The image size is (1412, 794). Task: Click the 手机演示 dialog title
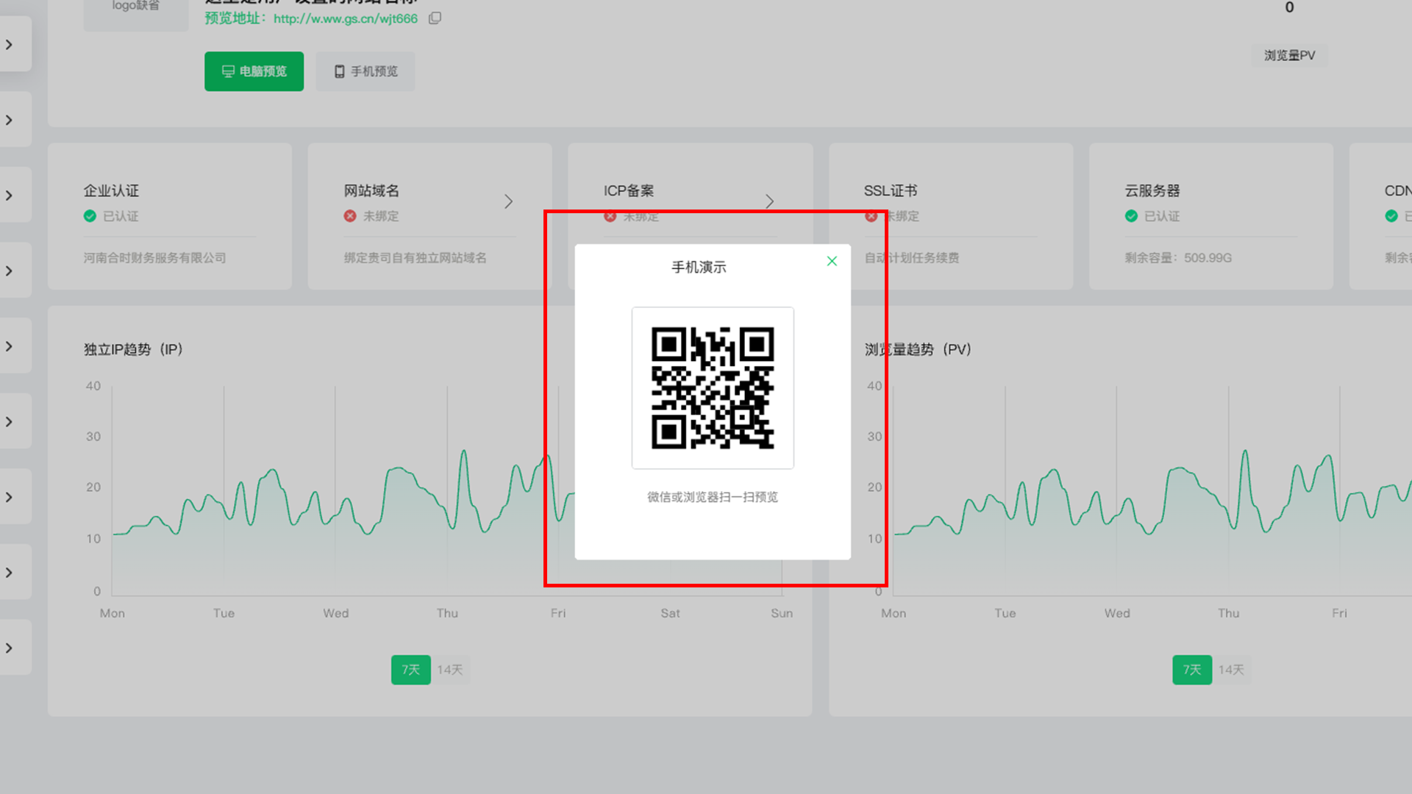coord(699,268)
